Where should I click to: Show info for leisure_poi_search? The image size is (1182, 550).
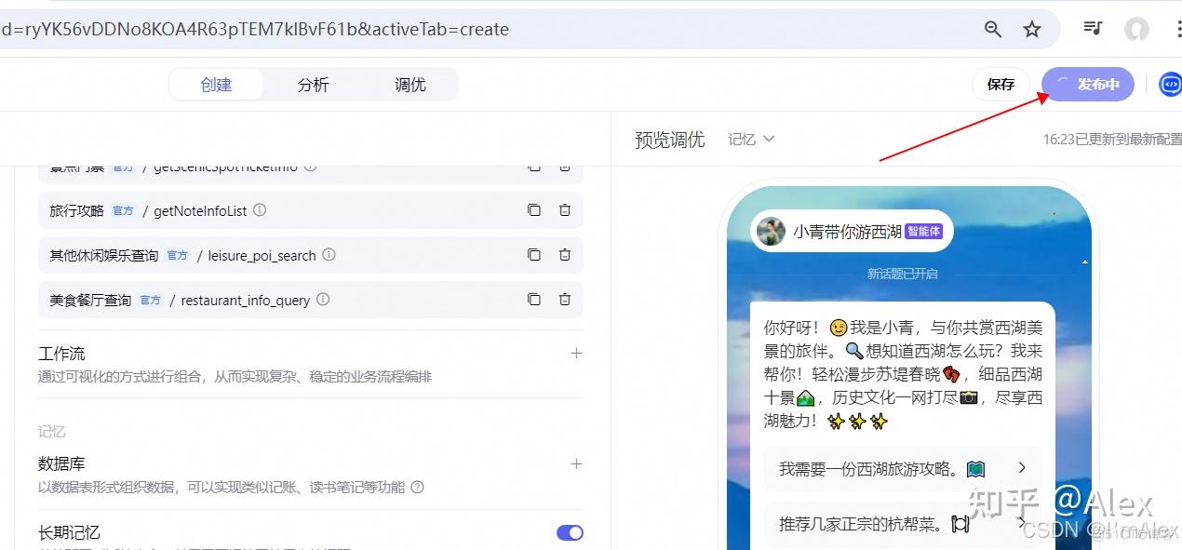coord(329,255)
